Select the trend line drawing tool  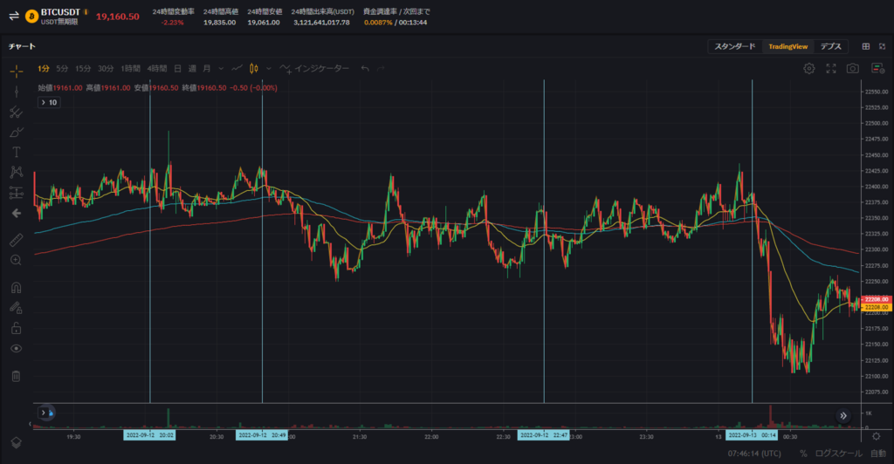pyautogui.click(x=17, y=92)
